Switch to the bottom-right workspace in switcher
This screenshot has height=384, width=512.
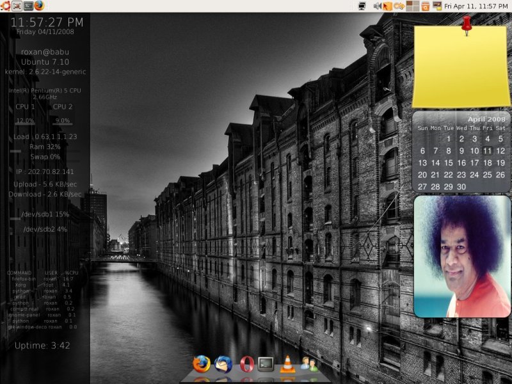click(x=415, y=8)
